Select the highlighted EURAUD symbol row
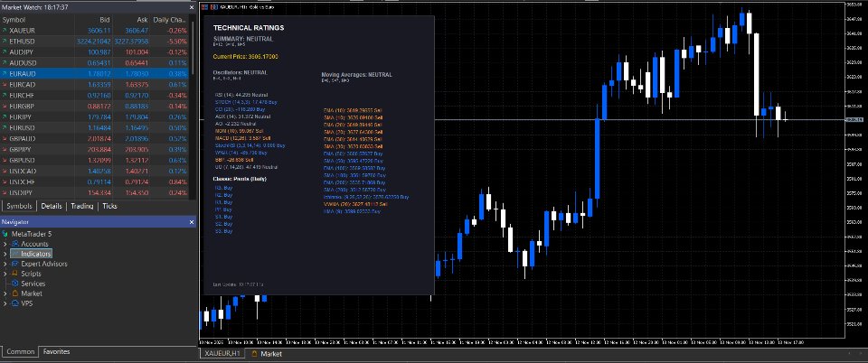 pos(95,73)
